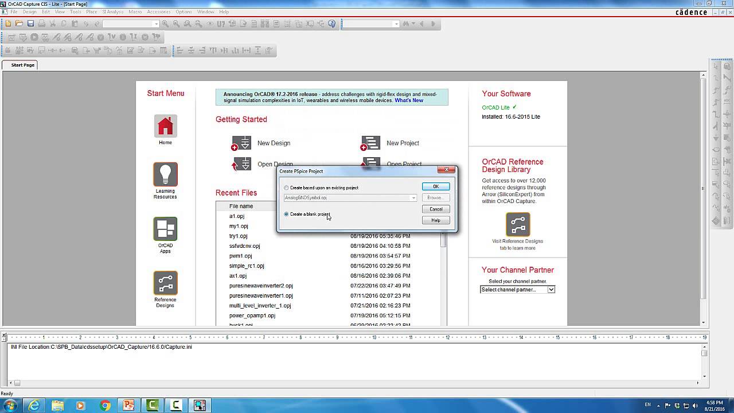Click the Zoom Out magnifier icon
Viewport: 734px width, 413px height.
176,24
